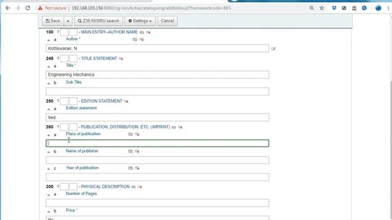Viewport: 392px width, 220px height.
Task: Click the Not secure warning icon
Action: tap(40, 8)
